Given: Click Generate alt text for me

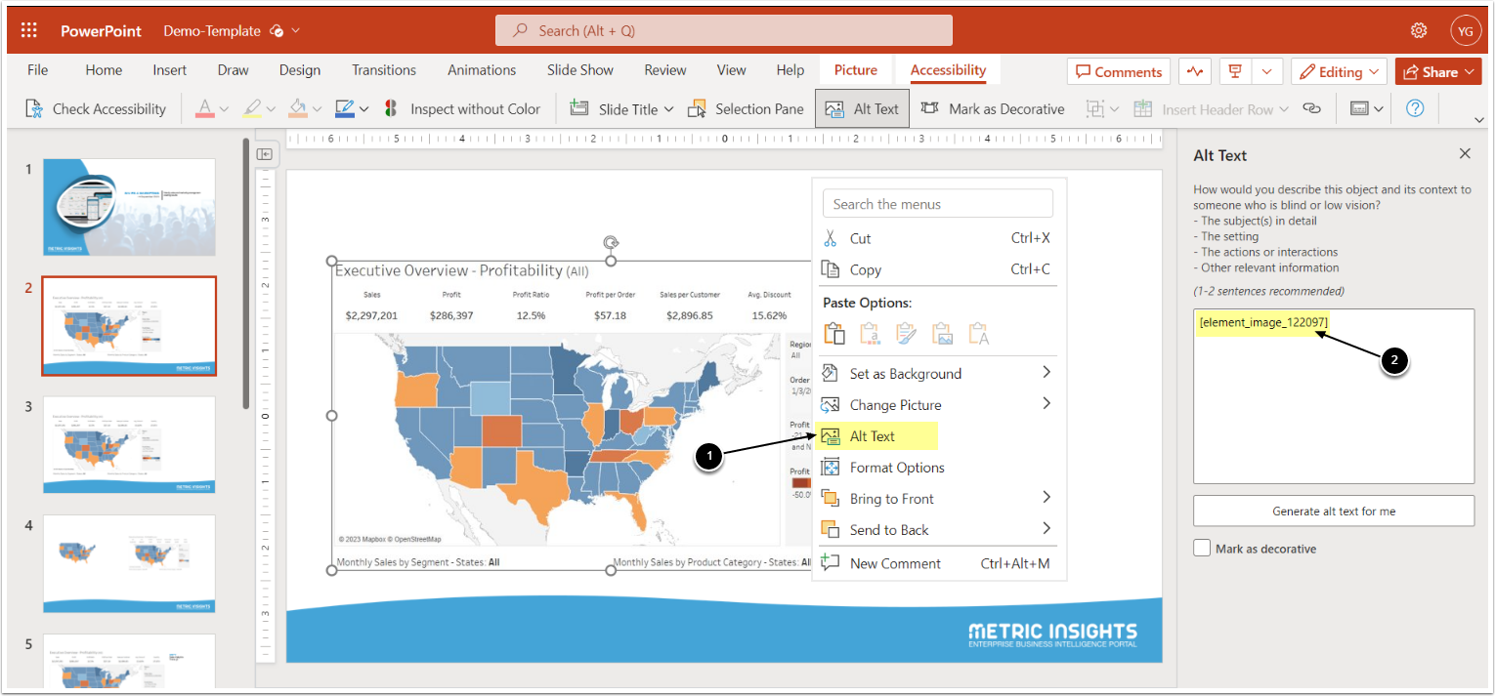Looking at the screenshot, I should [x=1333, y=511].
